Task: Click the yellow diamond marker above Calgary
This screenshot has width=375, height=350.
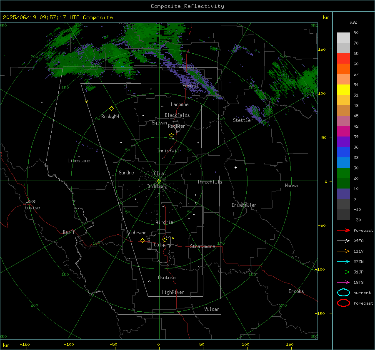Action: [x=165, y=240]
